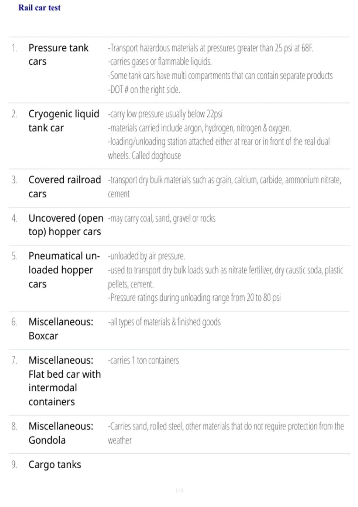Select 'Uncovered (open top) hopper cars' term
This screenshot has height=507, width=358.
point(66,225)
